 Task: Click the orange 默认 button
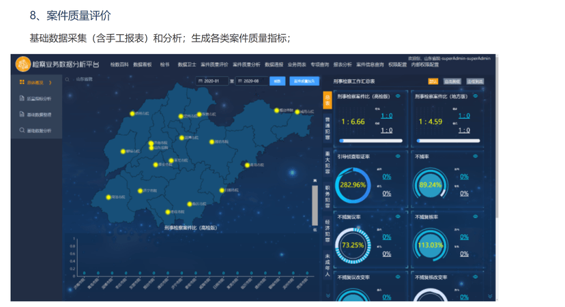(x=433, y=81)
